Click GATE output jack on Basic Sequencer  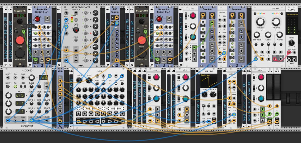(x=76, y=60)
